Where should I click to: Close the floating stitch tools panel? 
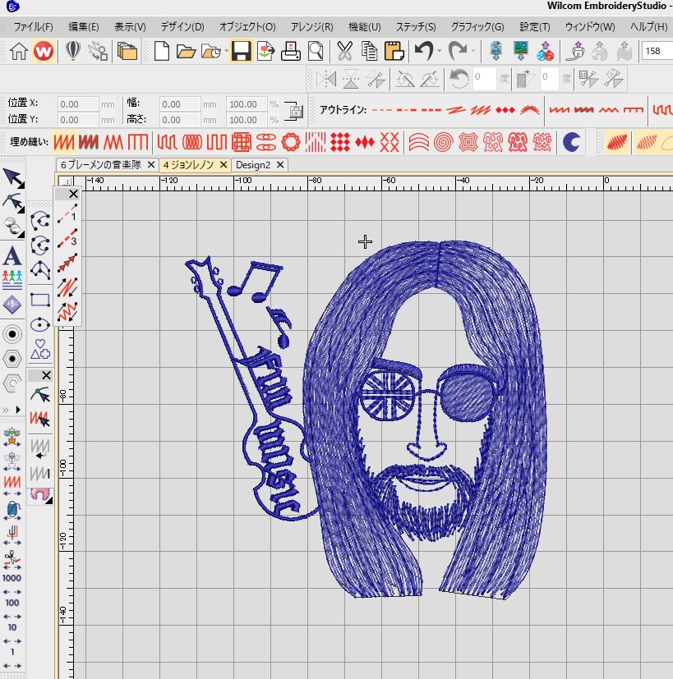click(74, 194)
